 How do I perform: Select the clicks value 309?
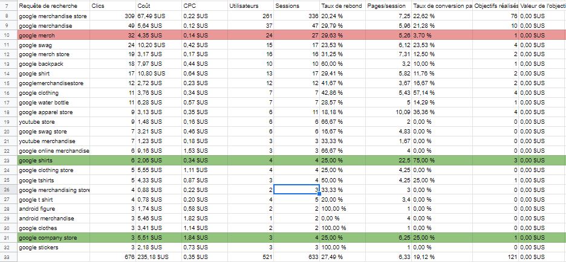point(112,16)
